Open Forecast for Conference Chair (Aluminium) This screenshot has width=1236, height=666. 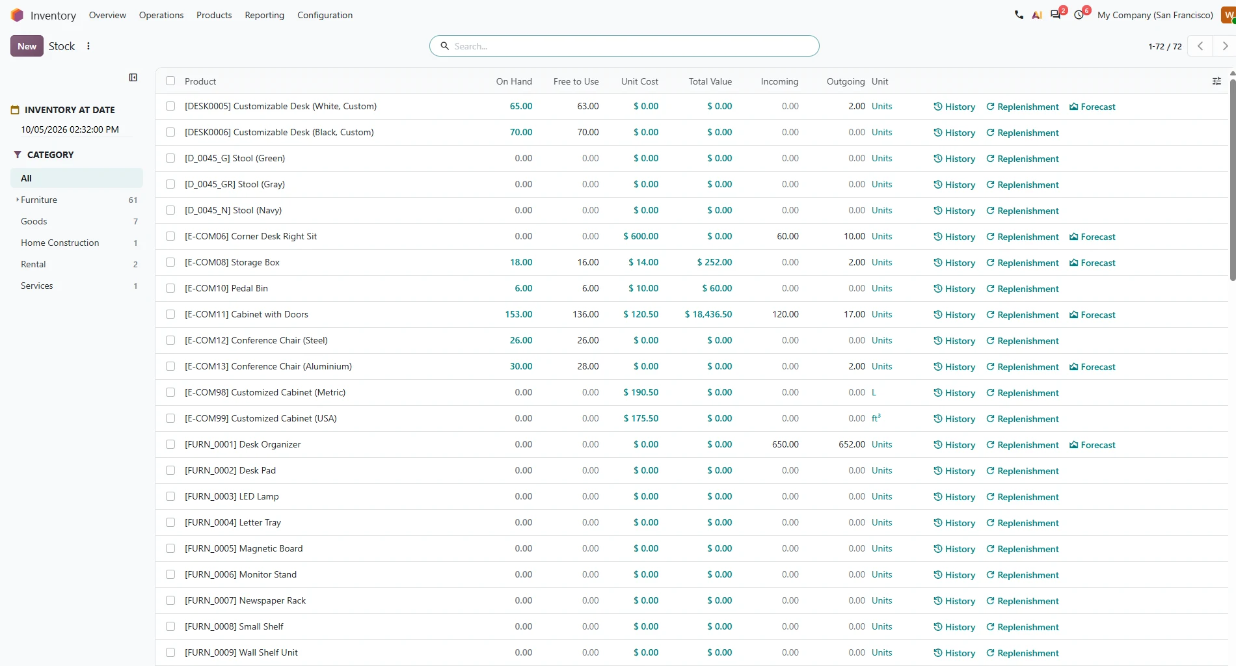(1092, 367)
